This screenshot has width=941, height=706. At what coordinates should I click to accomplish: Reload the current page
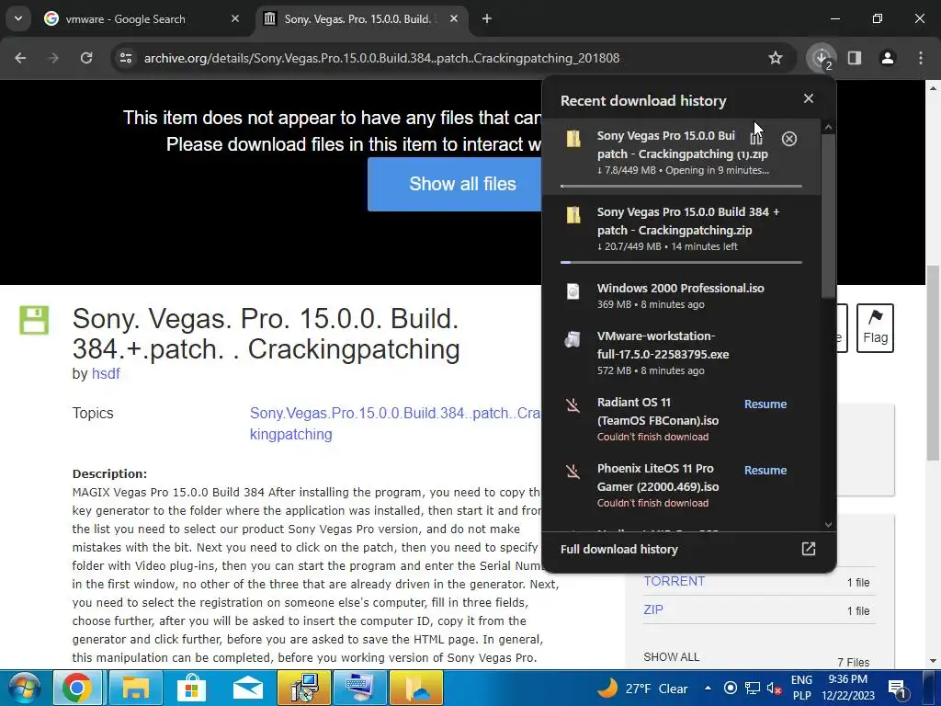tap(86, 58)
